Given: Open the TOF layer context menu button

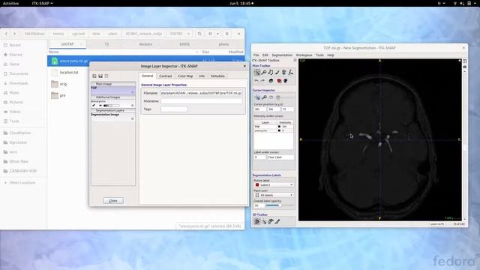Looking at the screenshot, I should point(133,91).
